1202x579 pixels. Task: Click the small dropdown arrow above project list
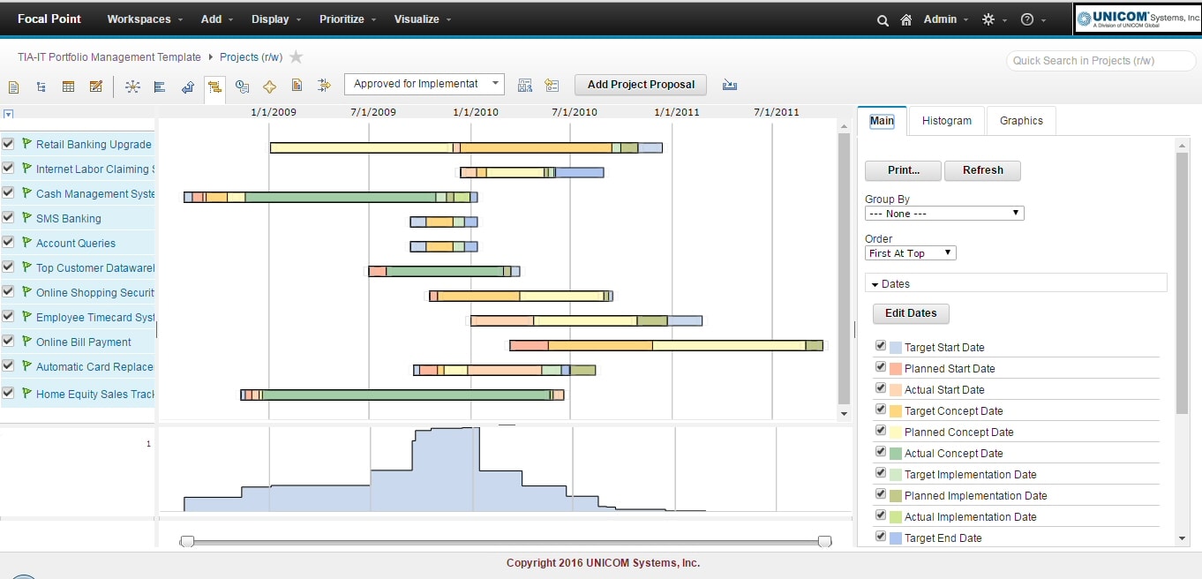point(8,114)
